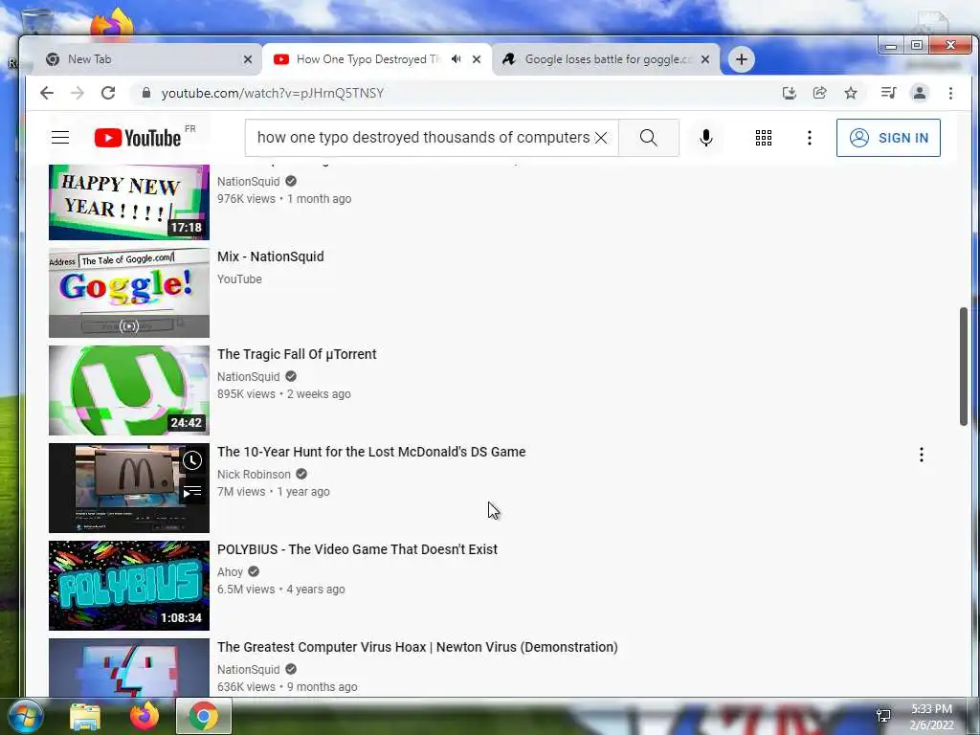The width and height of the screenshot is (980, 735).
Task: Open the Windows Start orb
Action: [25, 716]
